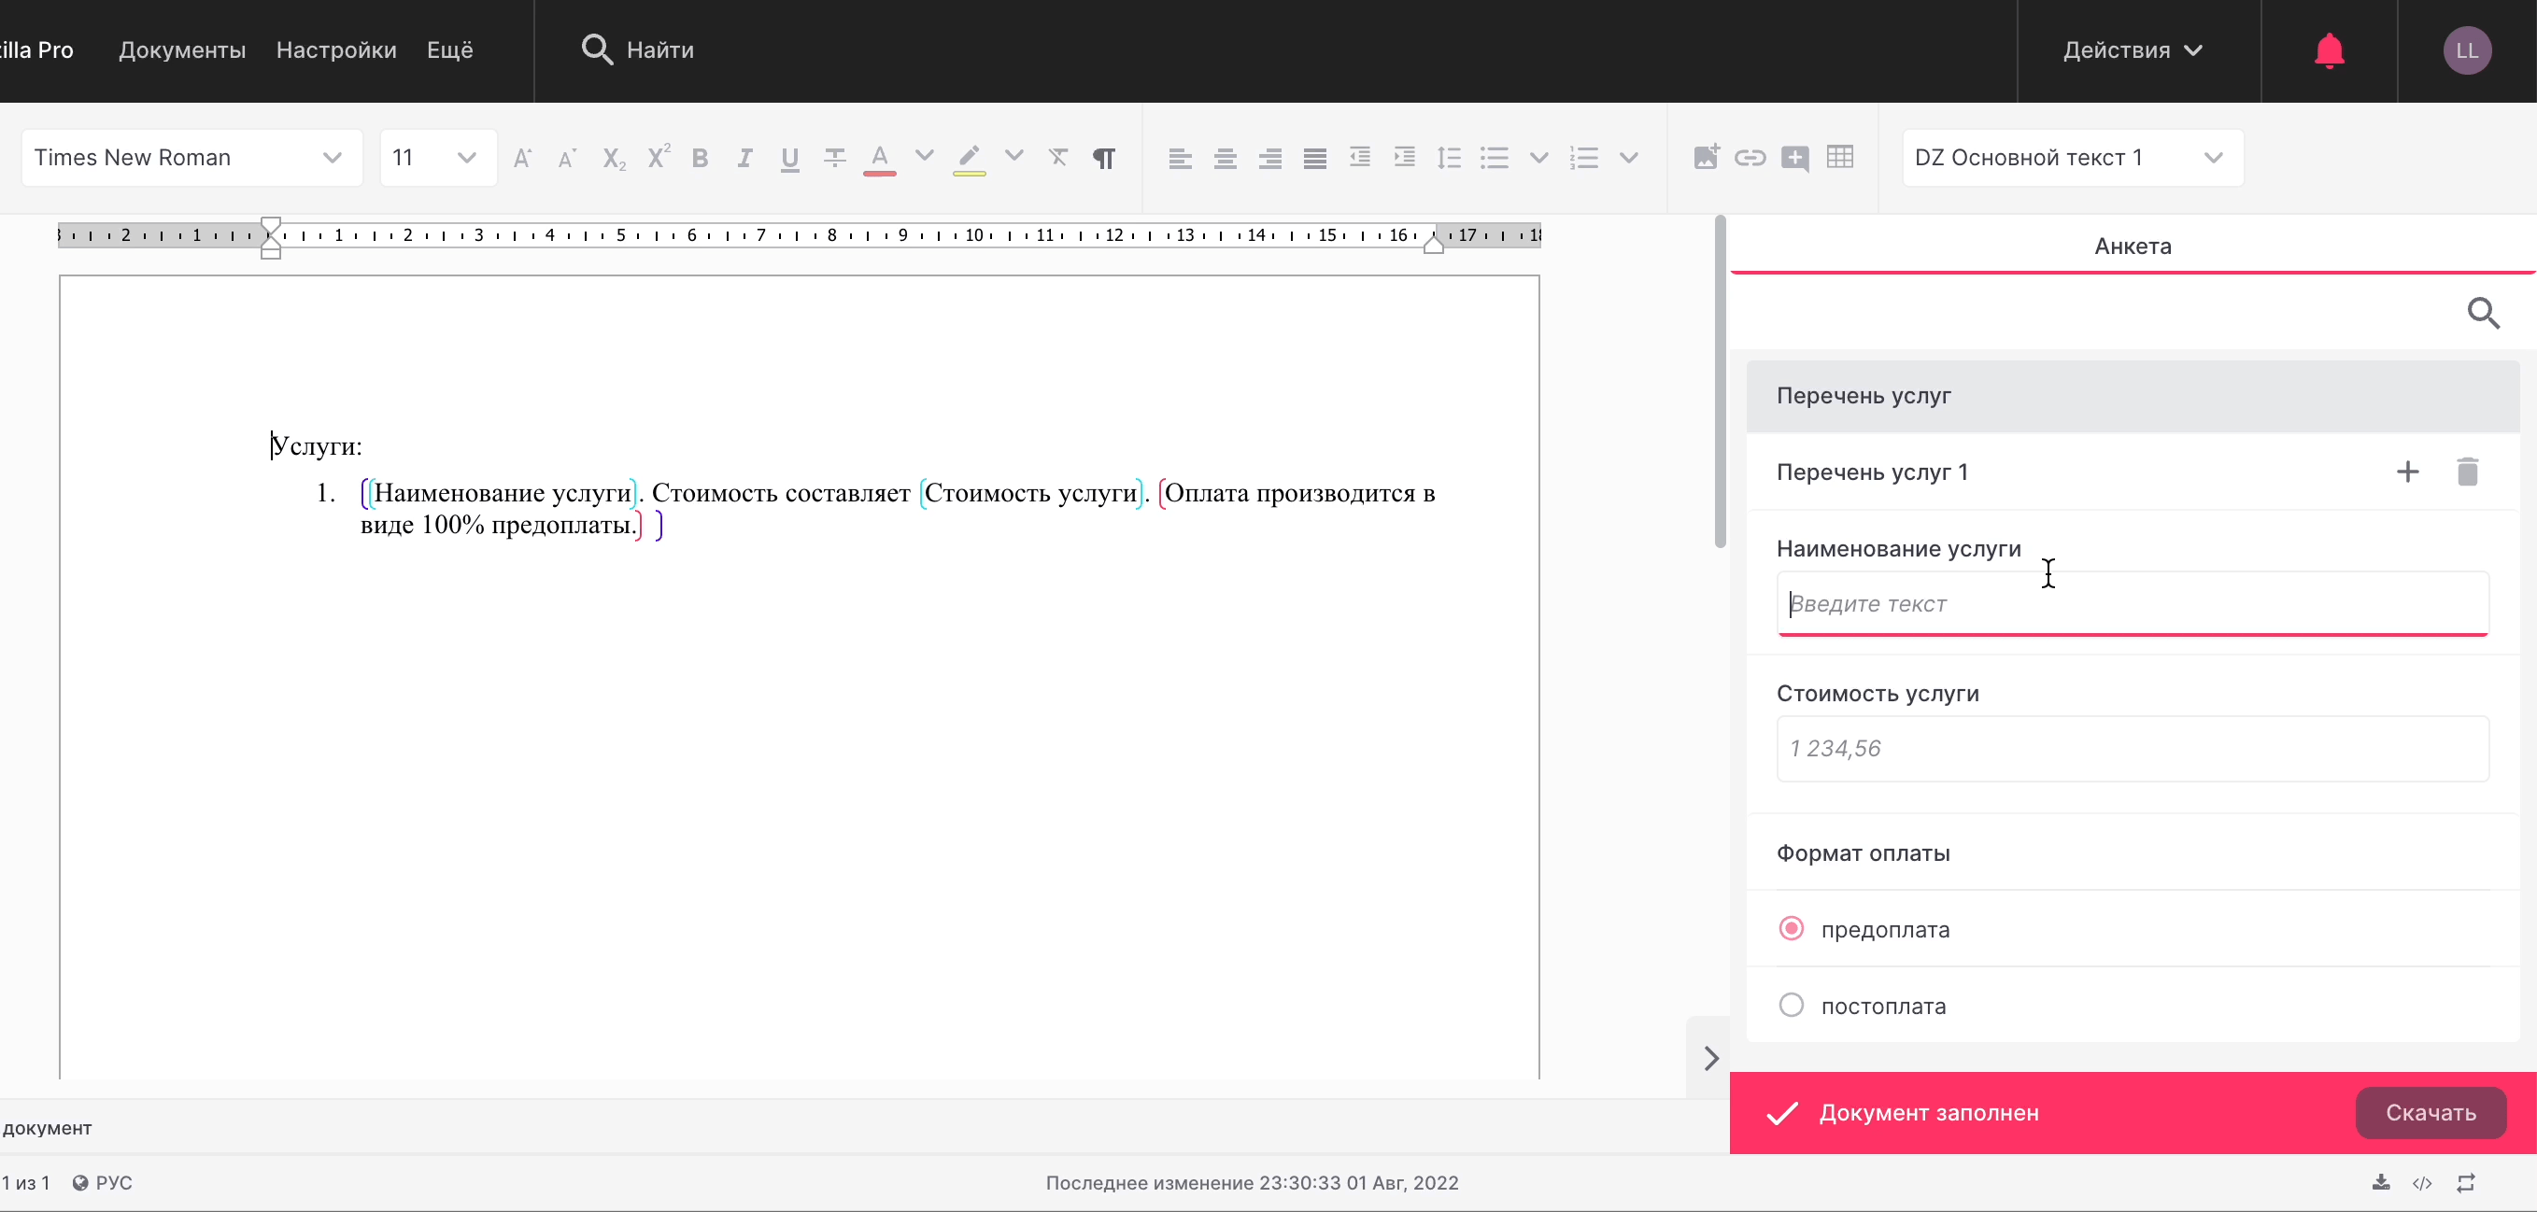Click the right indent marker on ruler

(1434, 244)
